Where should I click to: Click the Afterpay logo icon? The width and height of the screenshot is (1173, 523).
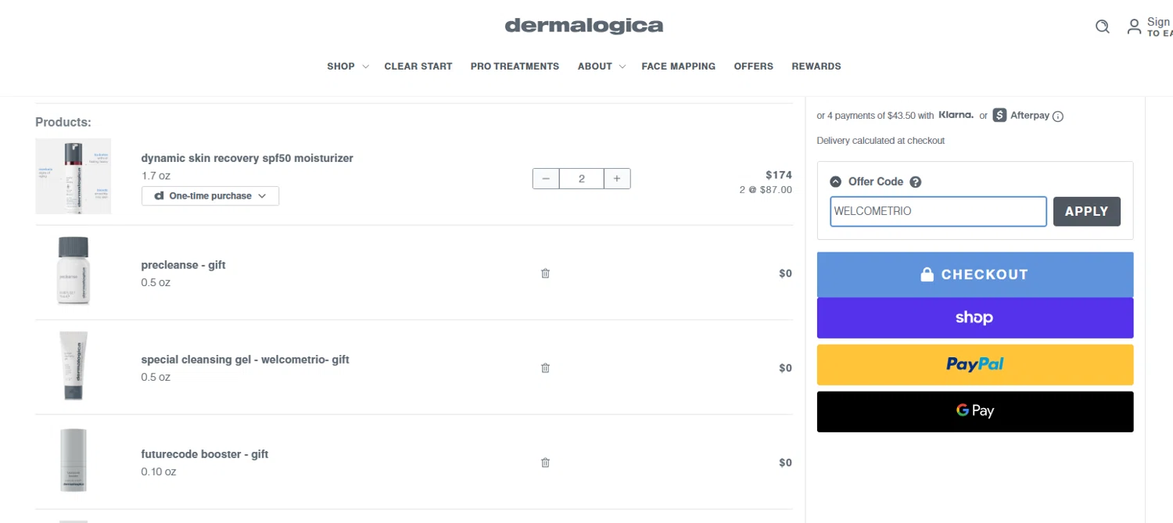coord(999,115)
